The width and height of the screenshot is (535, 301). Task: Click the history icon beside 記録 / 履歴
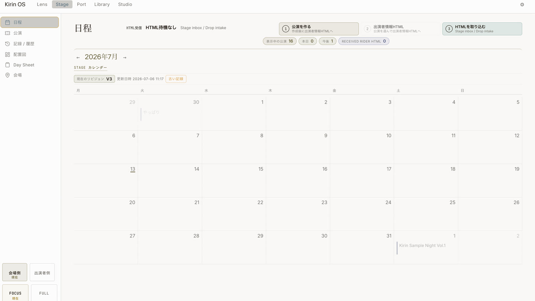pyautogui.click(x=7, y=44)
